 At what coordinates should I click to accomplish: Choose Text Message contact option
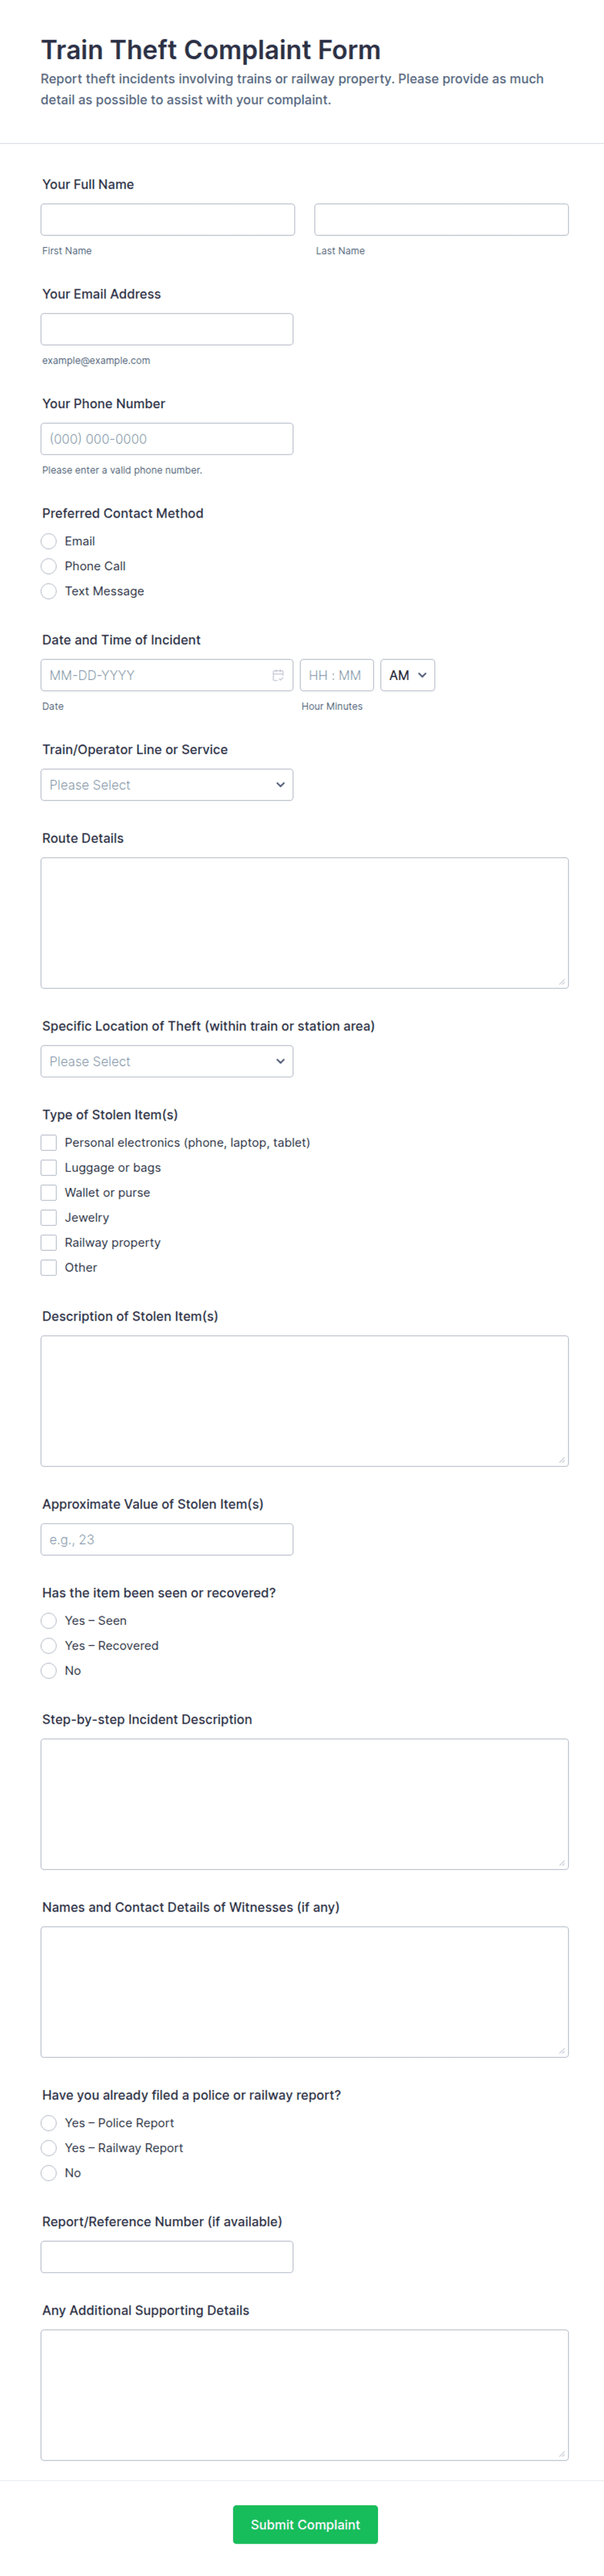tap(49, 591)
